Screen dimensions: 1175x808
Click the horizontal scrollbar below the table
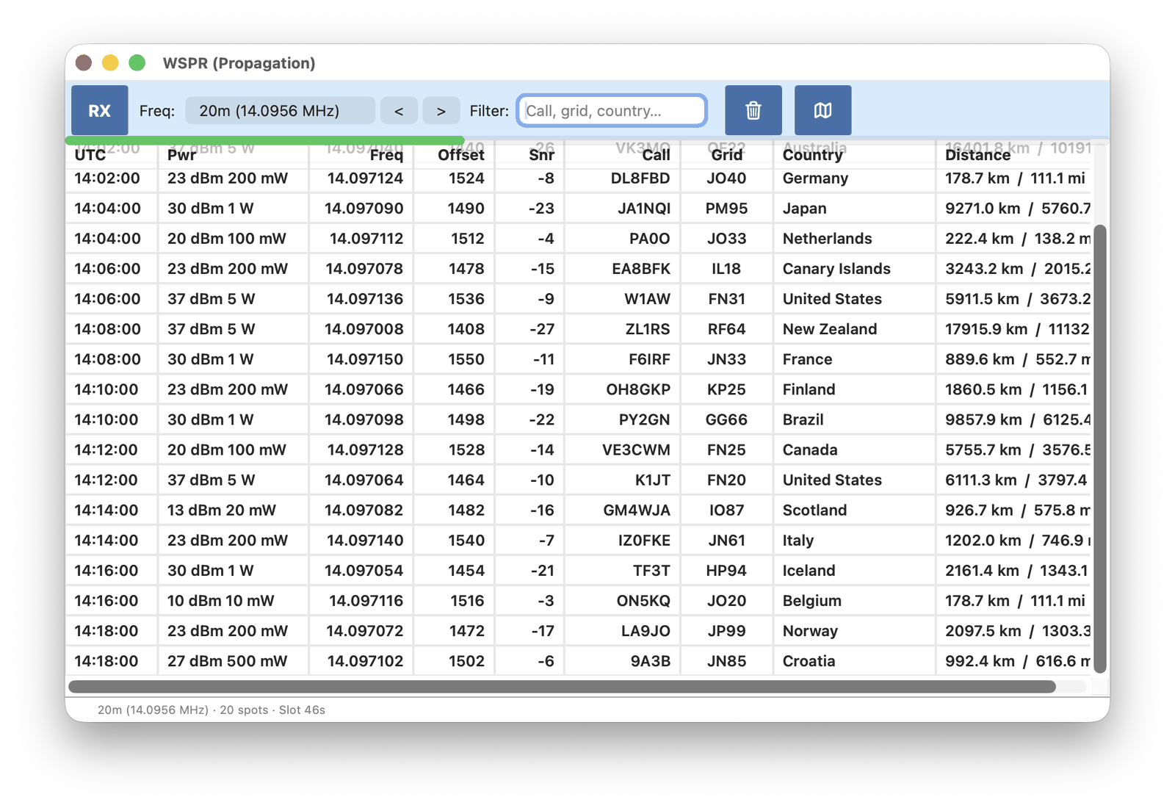point(562,686)
